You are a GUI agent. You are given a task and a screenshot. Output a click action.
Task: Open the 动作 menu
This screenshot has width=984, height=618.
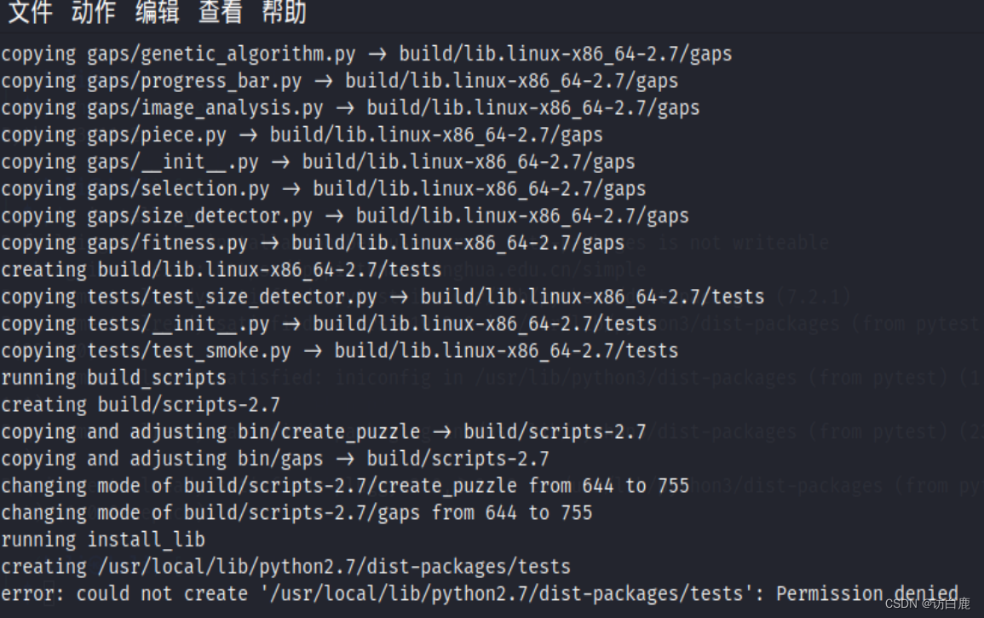click(x=92, y=14)
